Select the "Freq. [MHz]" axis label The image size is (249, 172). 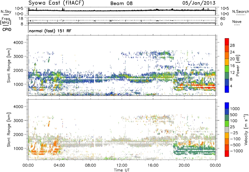click(6, 21)
